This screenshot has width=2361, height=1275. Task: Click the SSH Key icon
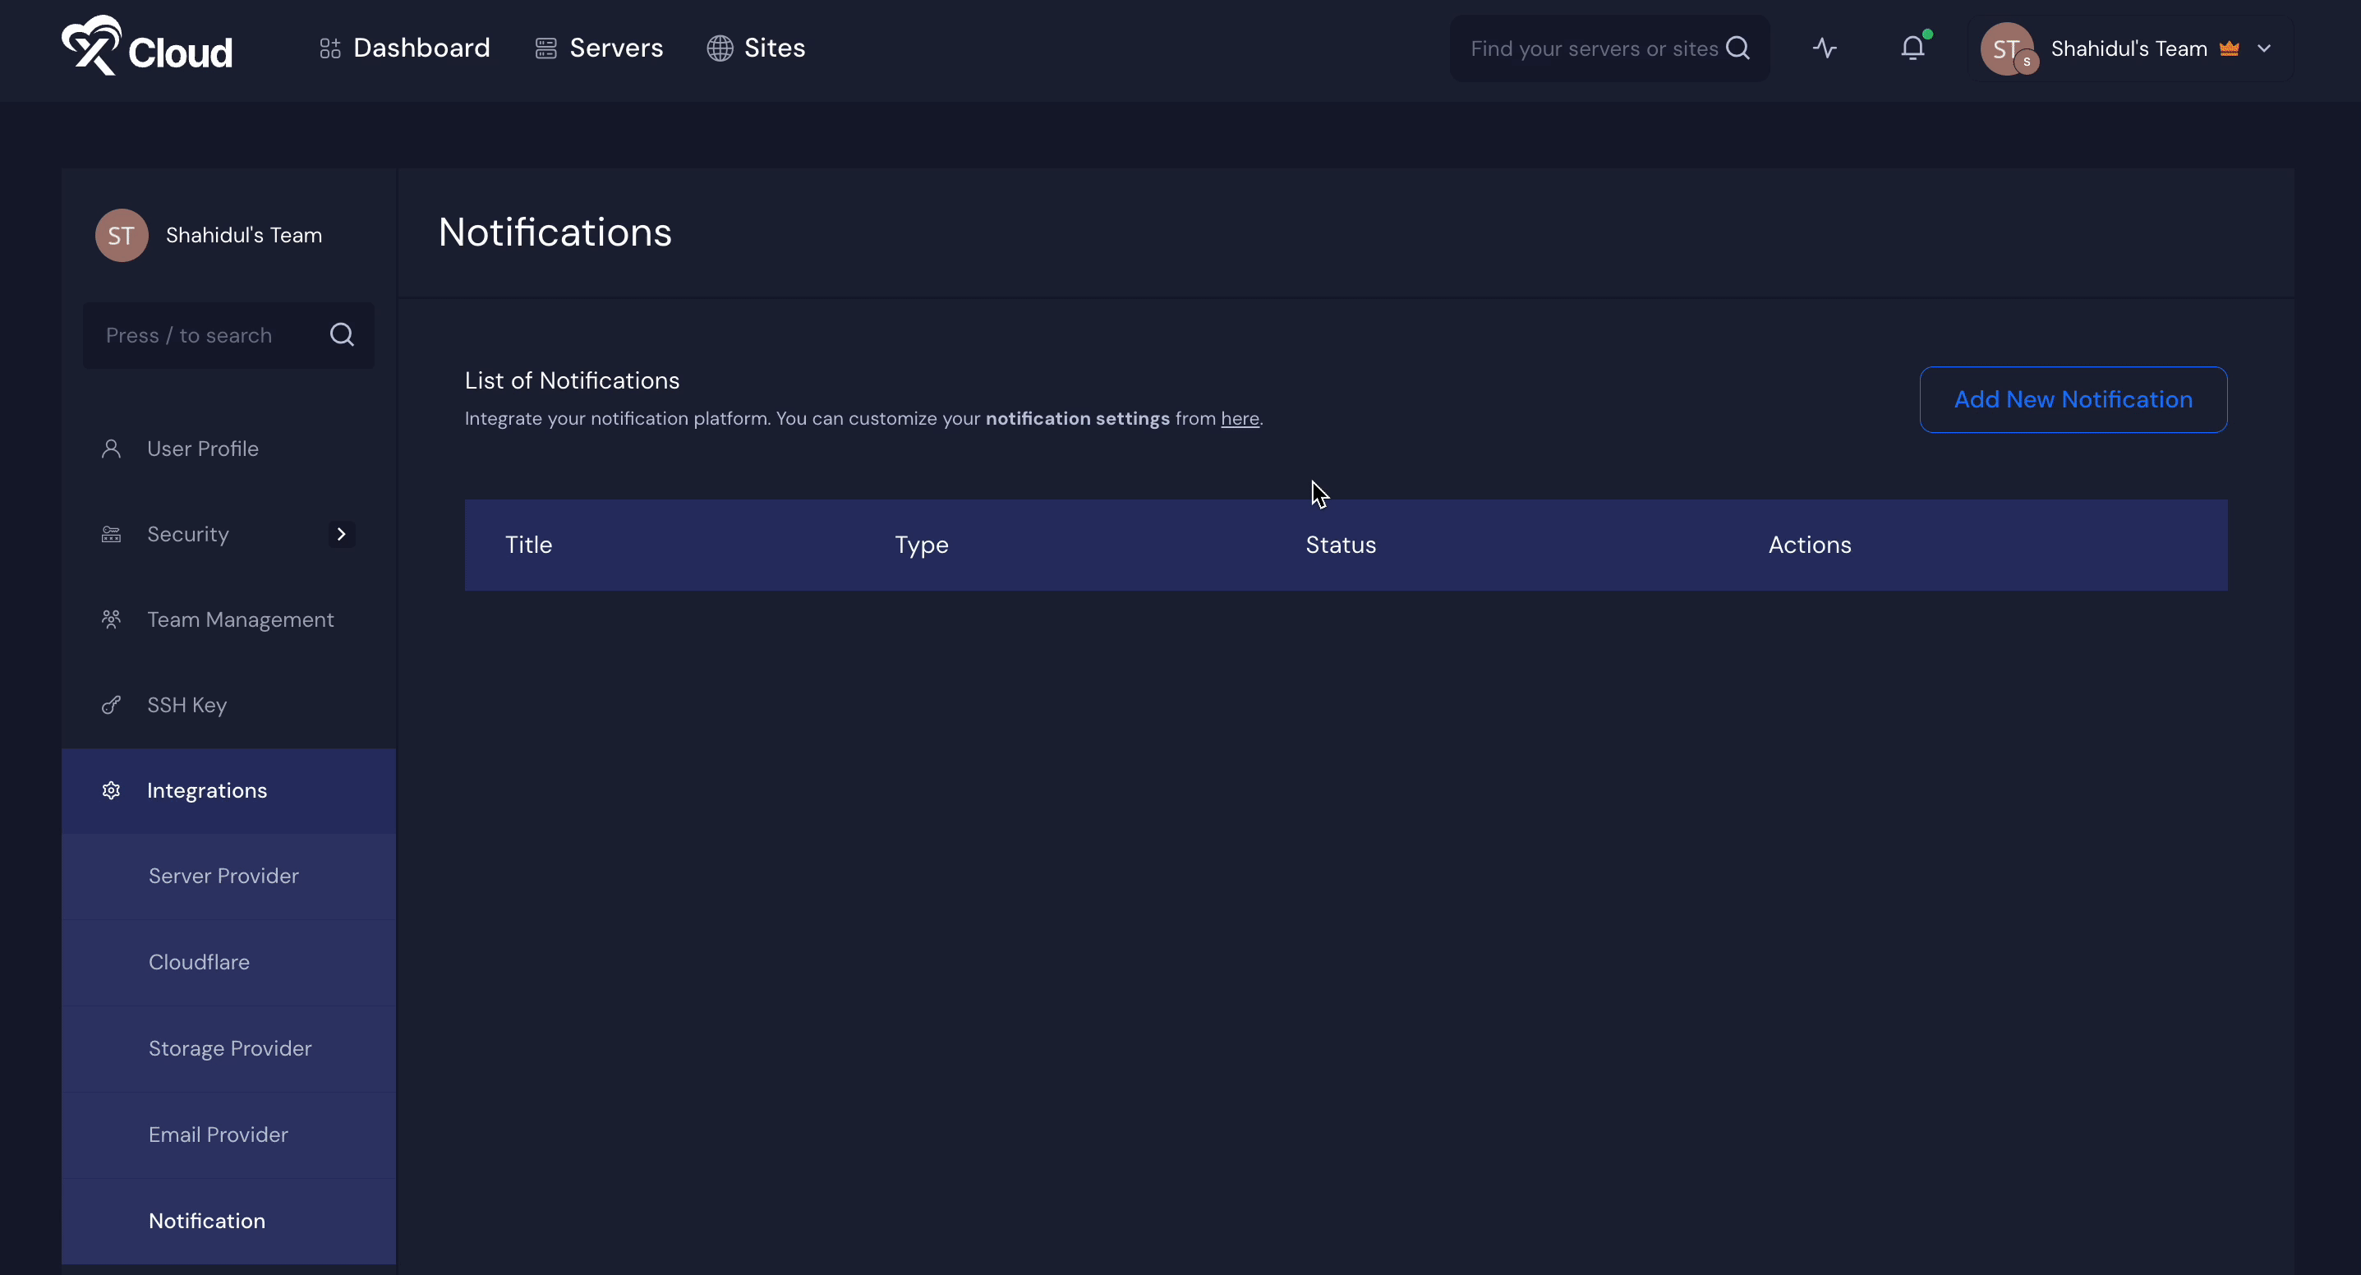click(x=111, y=705)
